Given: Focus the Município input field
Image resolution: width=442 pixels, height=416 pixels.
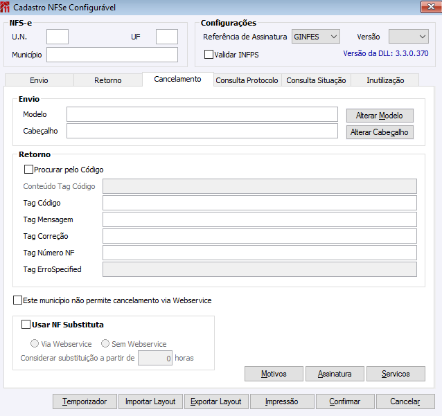Looking at the screenshot, I should (x=112, y=55).
